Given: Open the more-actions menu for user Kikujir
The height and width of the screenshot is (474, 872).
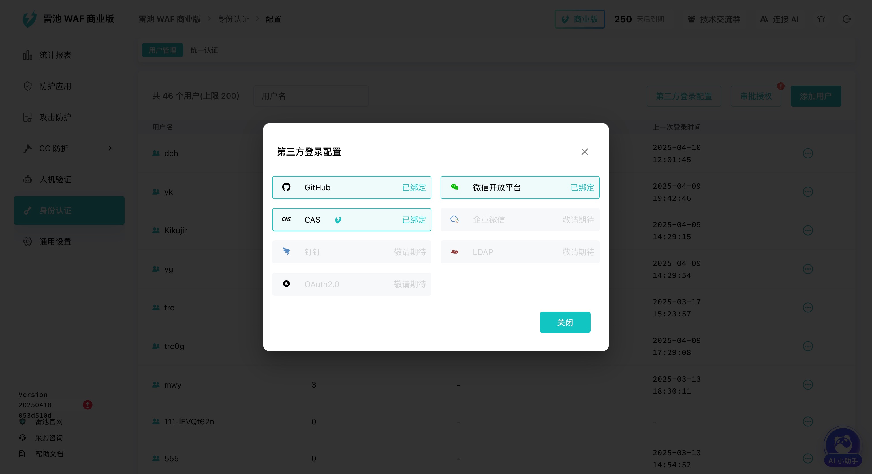Looking at the screenshot, I should click(808, 230).
